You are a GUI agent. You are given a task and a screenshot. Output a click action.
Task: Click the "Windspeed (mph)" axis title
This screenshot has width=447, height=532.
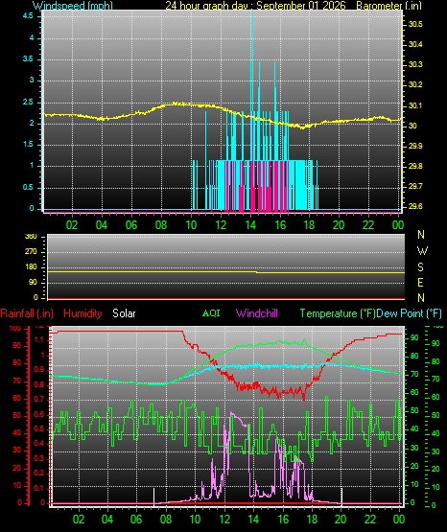(x=73, y=5)
